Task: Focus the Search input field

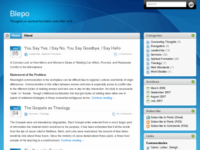Action: click(166, 4)
